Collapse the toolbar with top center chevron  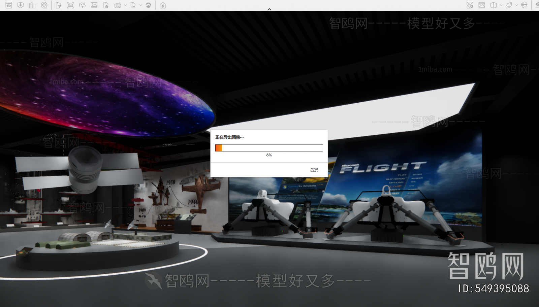(269, 9)
